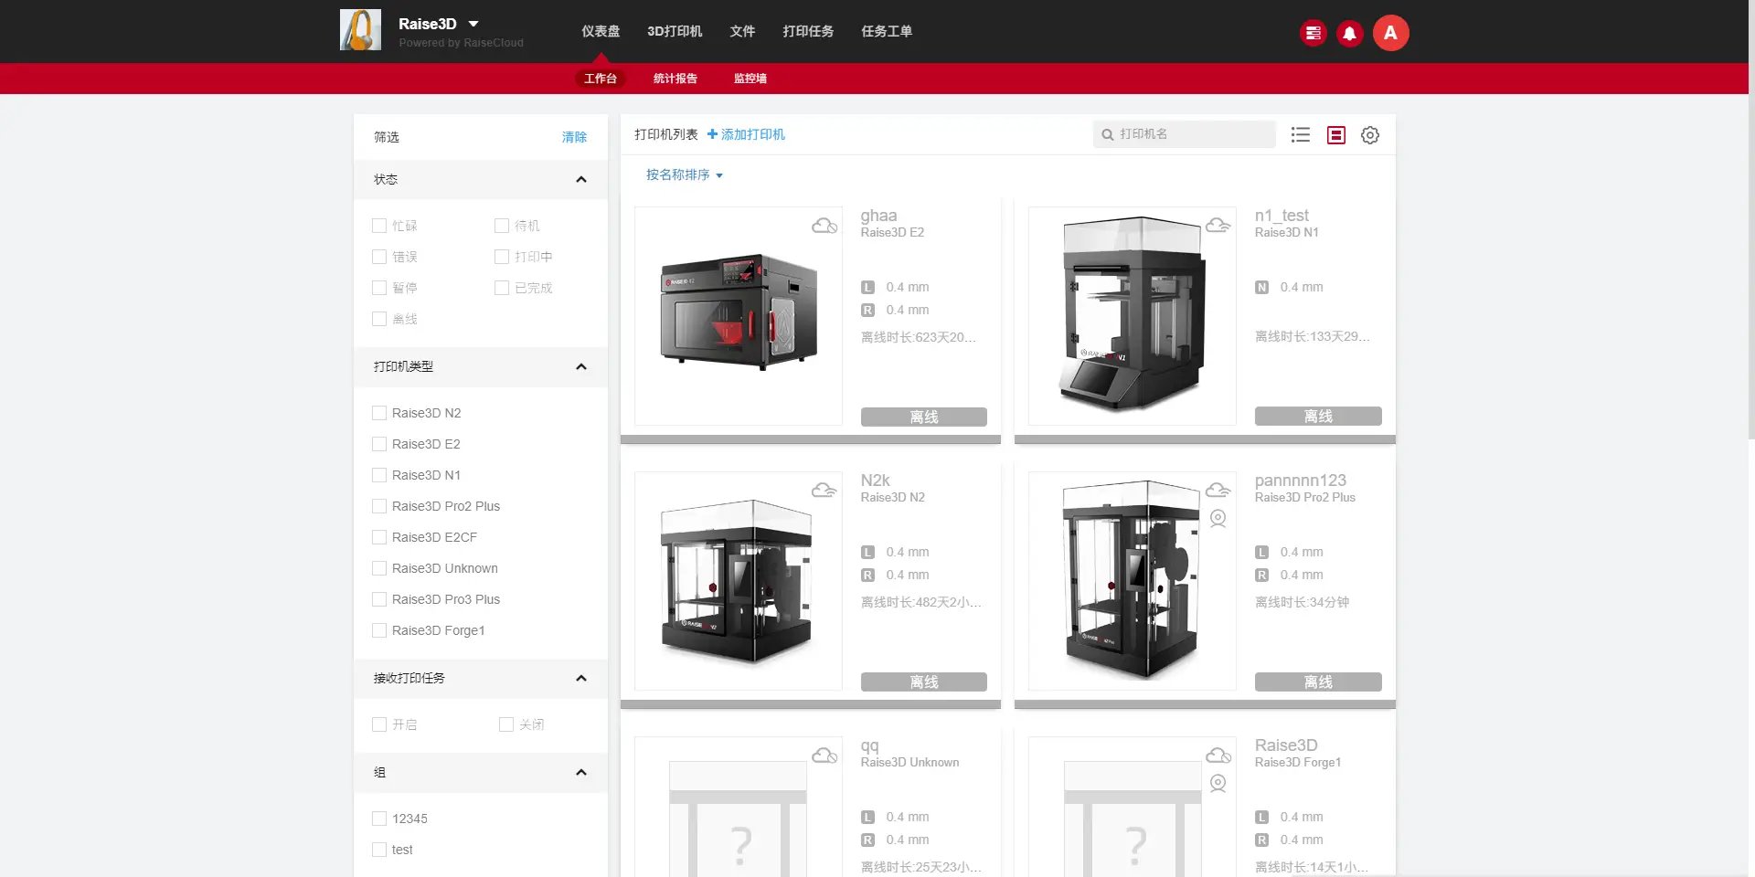Switch to the 统计报告 tab
Image resolution: width=1755 pixels, height=877 pixels.
[675, 79]
